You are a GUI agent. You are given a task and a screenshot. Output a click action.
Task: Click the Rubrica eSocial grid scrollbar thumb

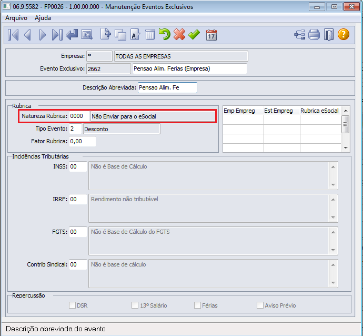coord(346,124)
